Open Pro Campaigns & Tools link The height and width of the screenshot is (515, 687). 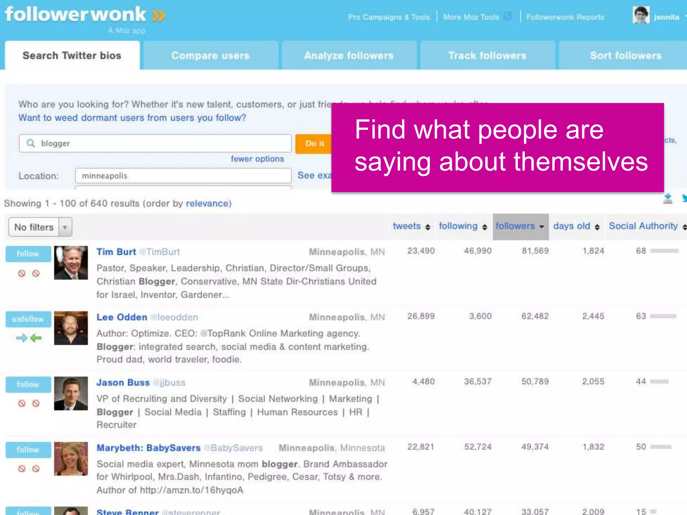389,17
